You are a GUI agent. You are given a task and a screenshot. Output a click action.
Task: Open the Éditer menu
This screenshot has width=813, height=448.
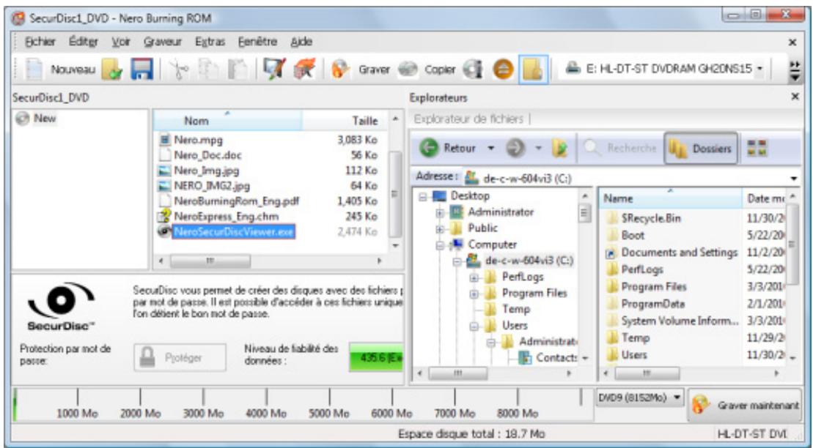click(84, 42)
